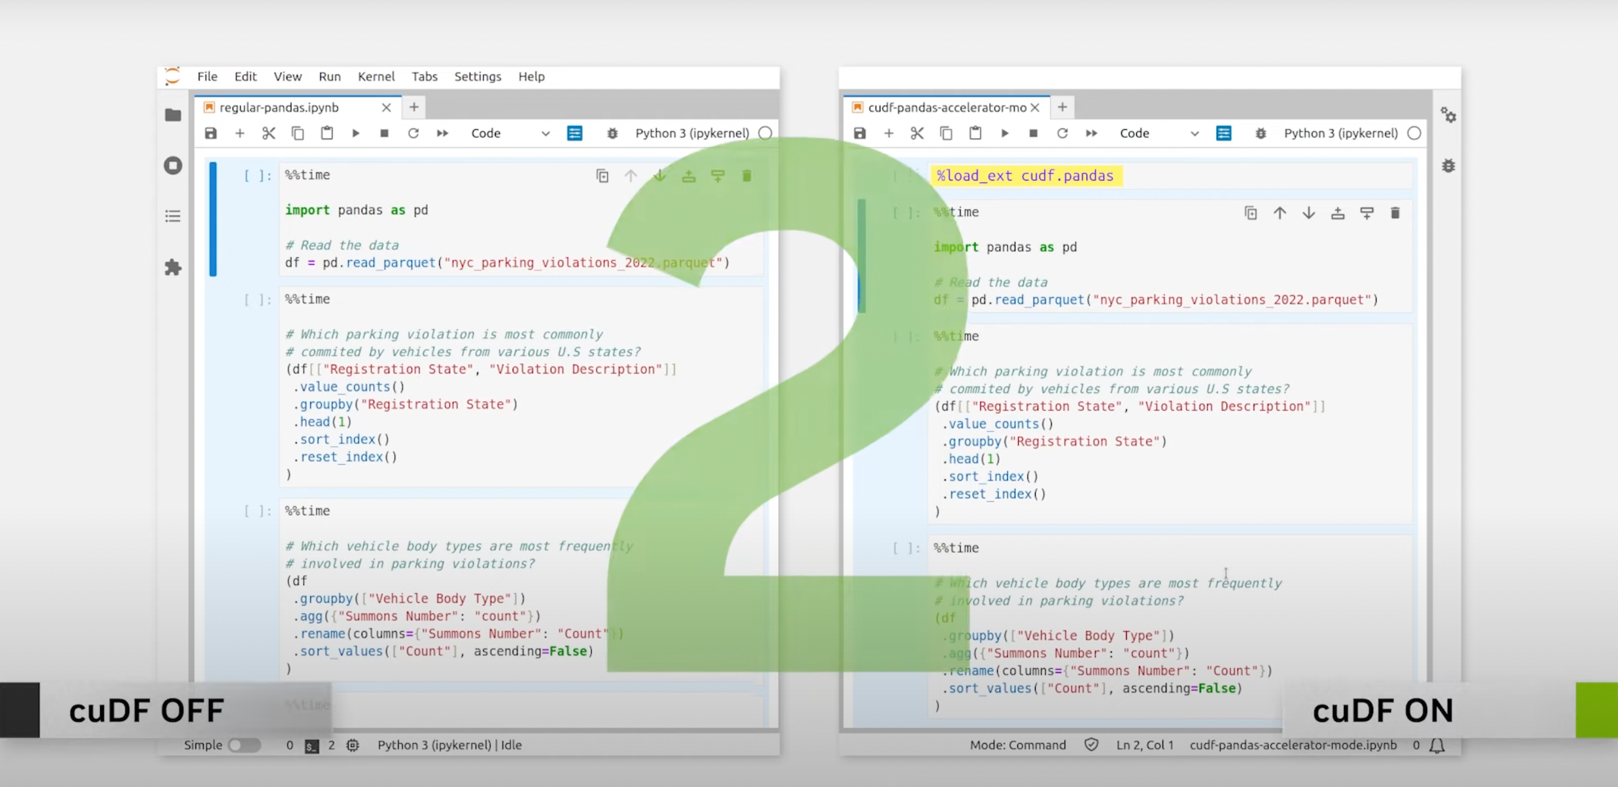Toggle the Simple interface mode switch
1618x787 pixels.
[244, 745]
